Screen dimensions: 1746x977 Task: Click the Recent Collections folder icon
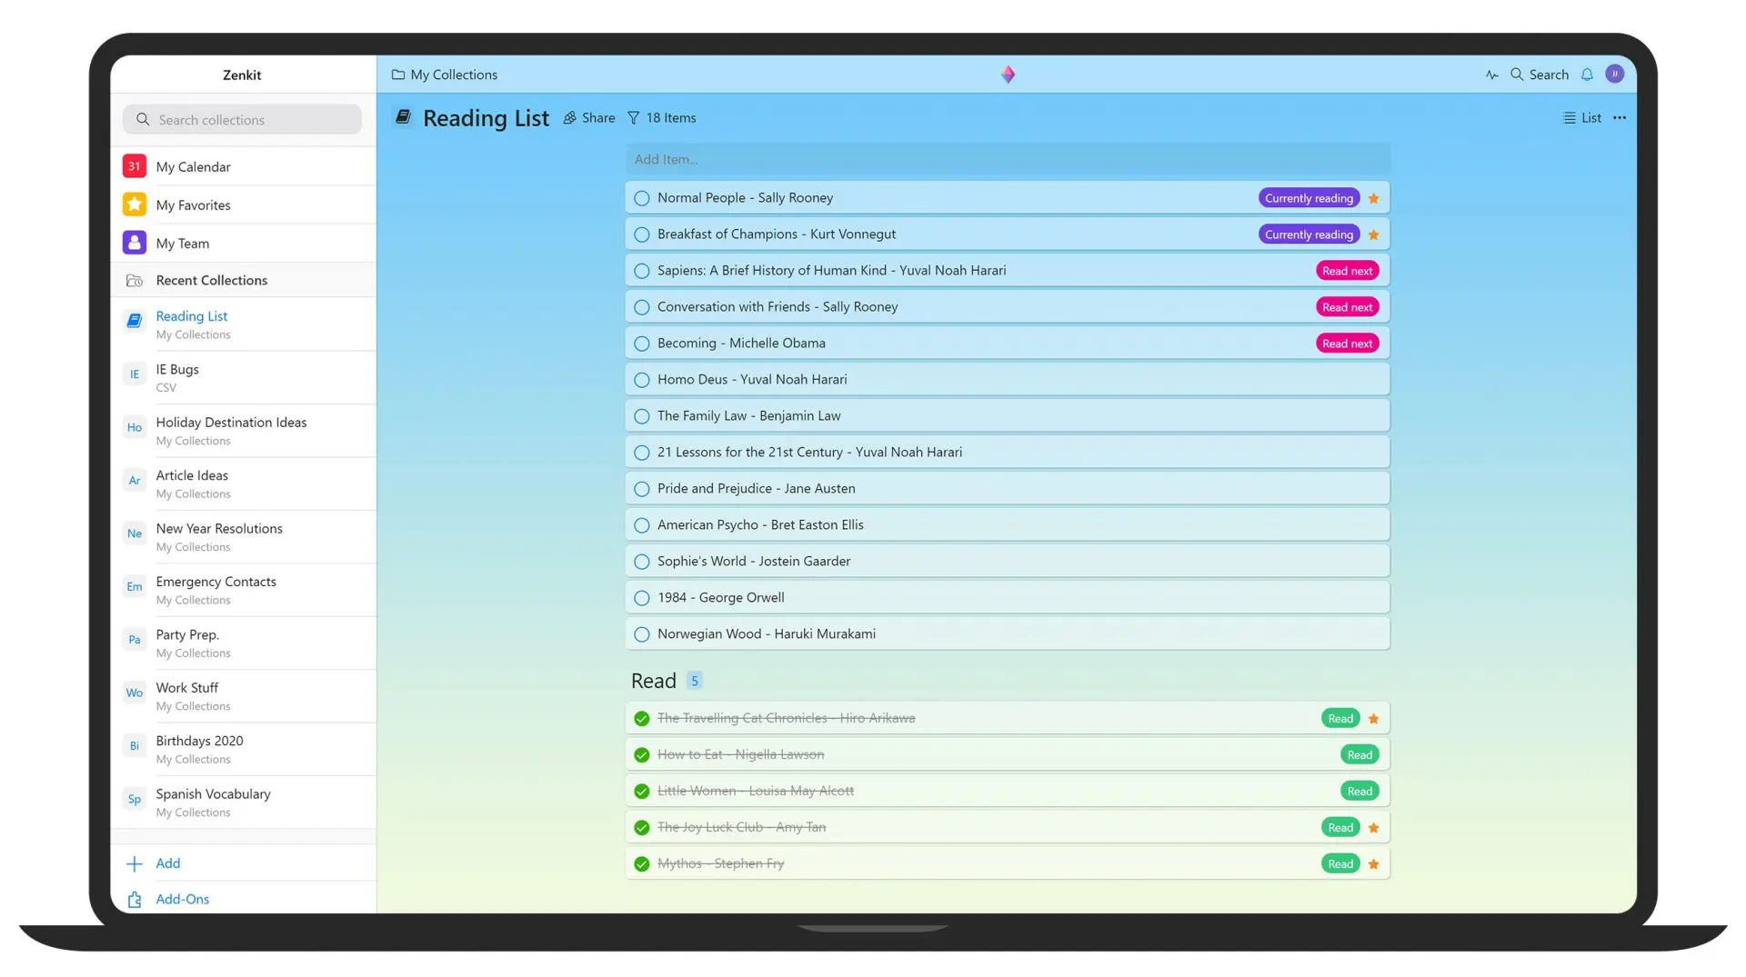pos(135,281)
